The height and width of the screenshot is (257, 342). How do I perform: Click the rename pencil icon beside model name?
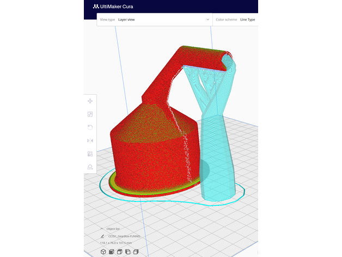pos(102,236)
